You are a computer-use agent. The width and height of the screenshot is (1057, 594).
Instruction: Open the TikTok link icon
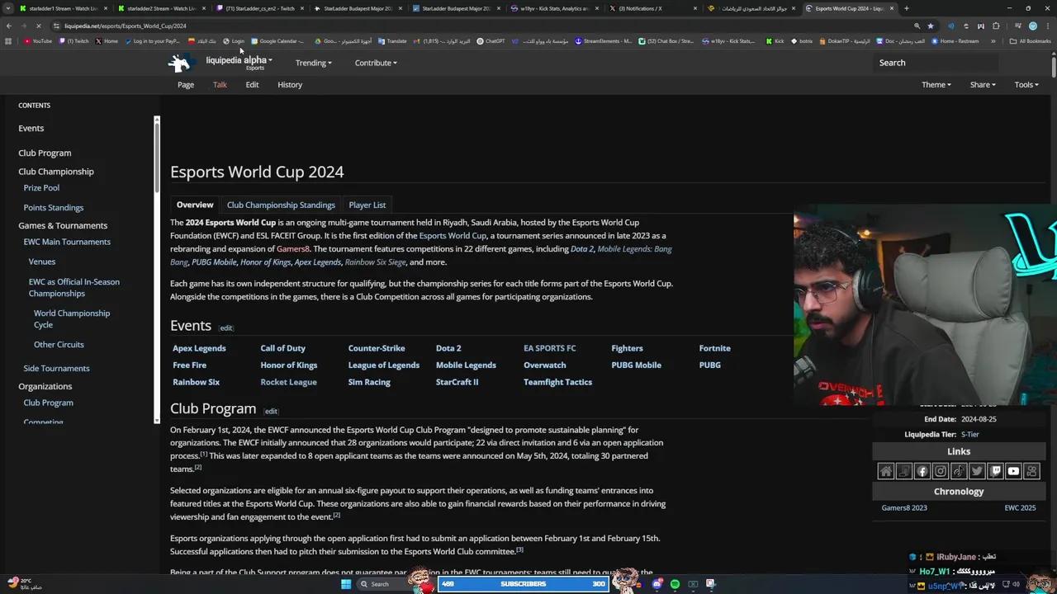click(x=959, y=471)
